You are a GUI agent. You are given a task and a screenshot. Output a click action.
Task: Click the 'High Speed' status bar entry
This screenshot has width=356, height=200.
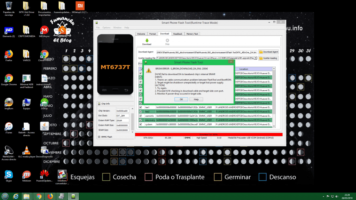pos(202,138)
